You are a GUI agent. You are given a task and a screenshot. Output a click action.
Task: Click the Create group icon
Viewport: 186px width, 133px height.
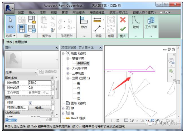pos(111,20)
